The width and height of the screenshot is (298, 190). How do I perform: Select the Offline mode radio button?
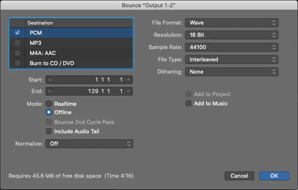pyautogui.click(x=49, y=112)
